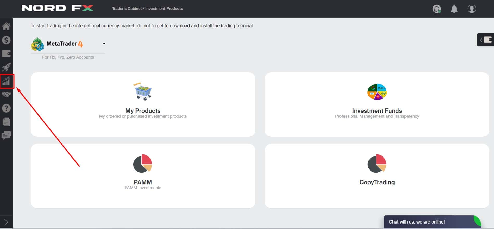This screenshot has height=229, width=494.
Task: Open the home icon in sidebar
Action: tap(6, 26)
